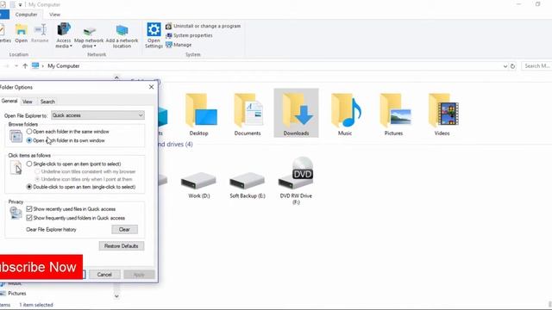Open the Access media dropdown arrow
Image resolution: width=552 pixels, height=310 pixels.
[x=71, y=46]
